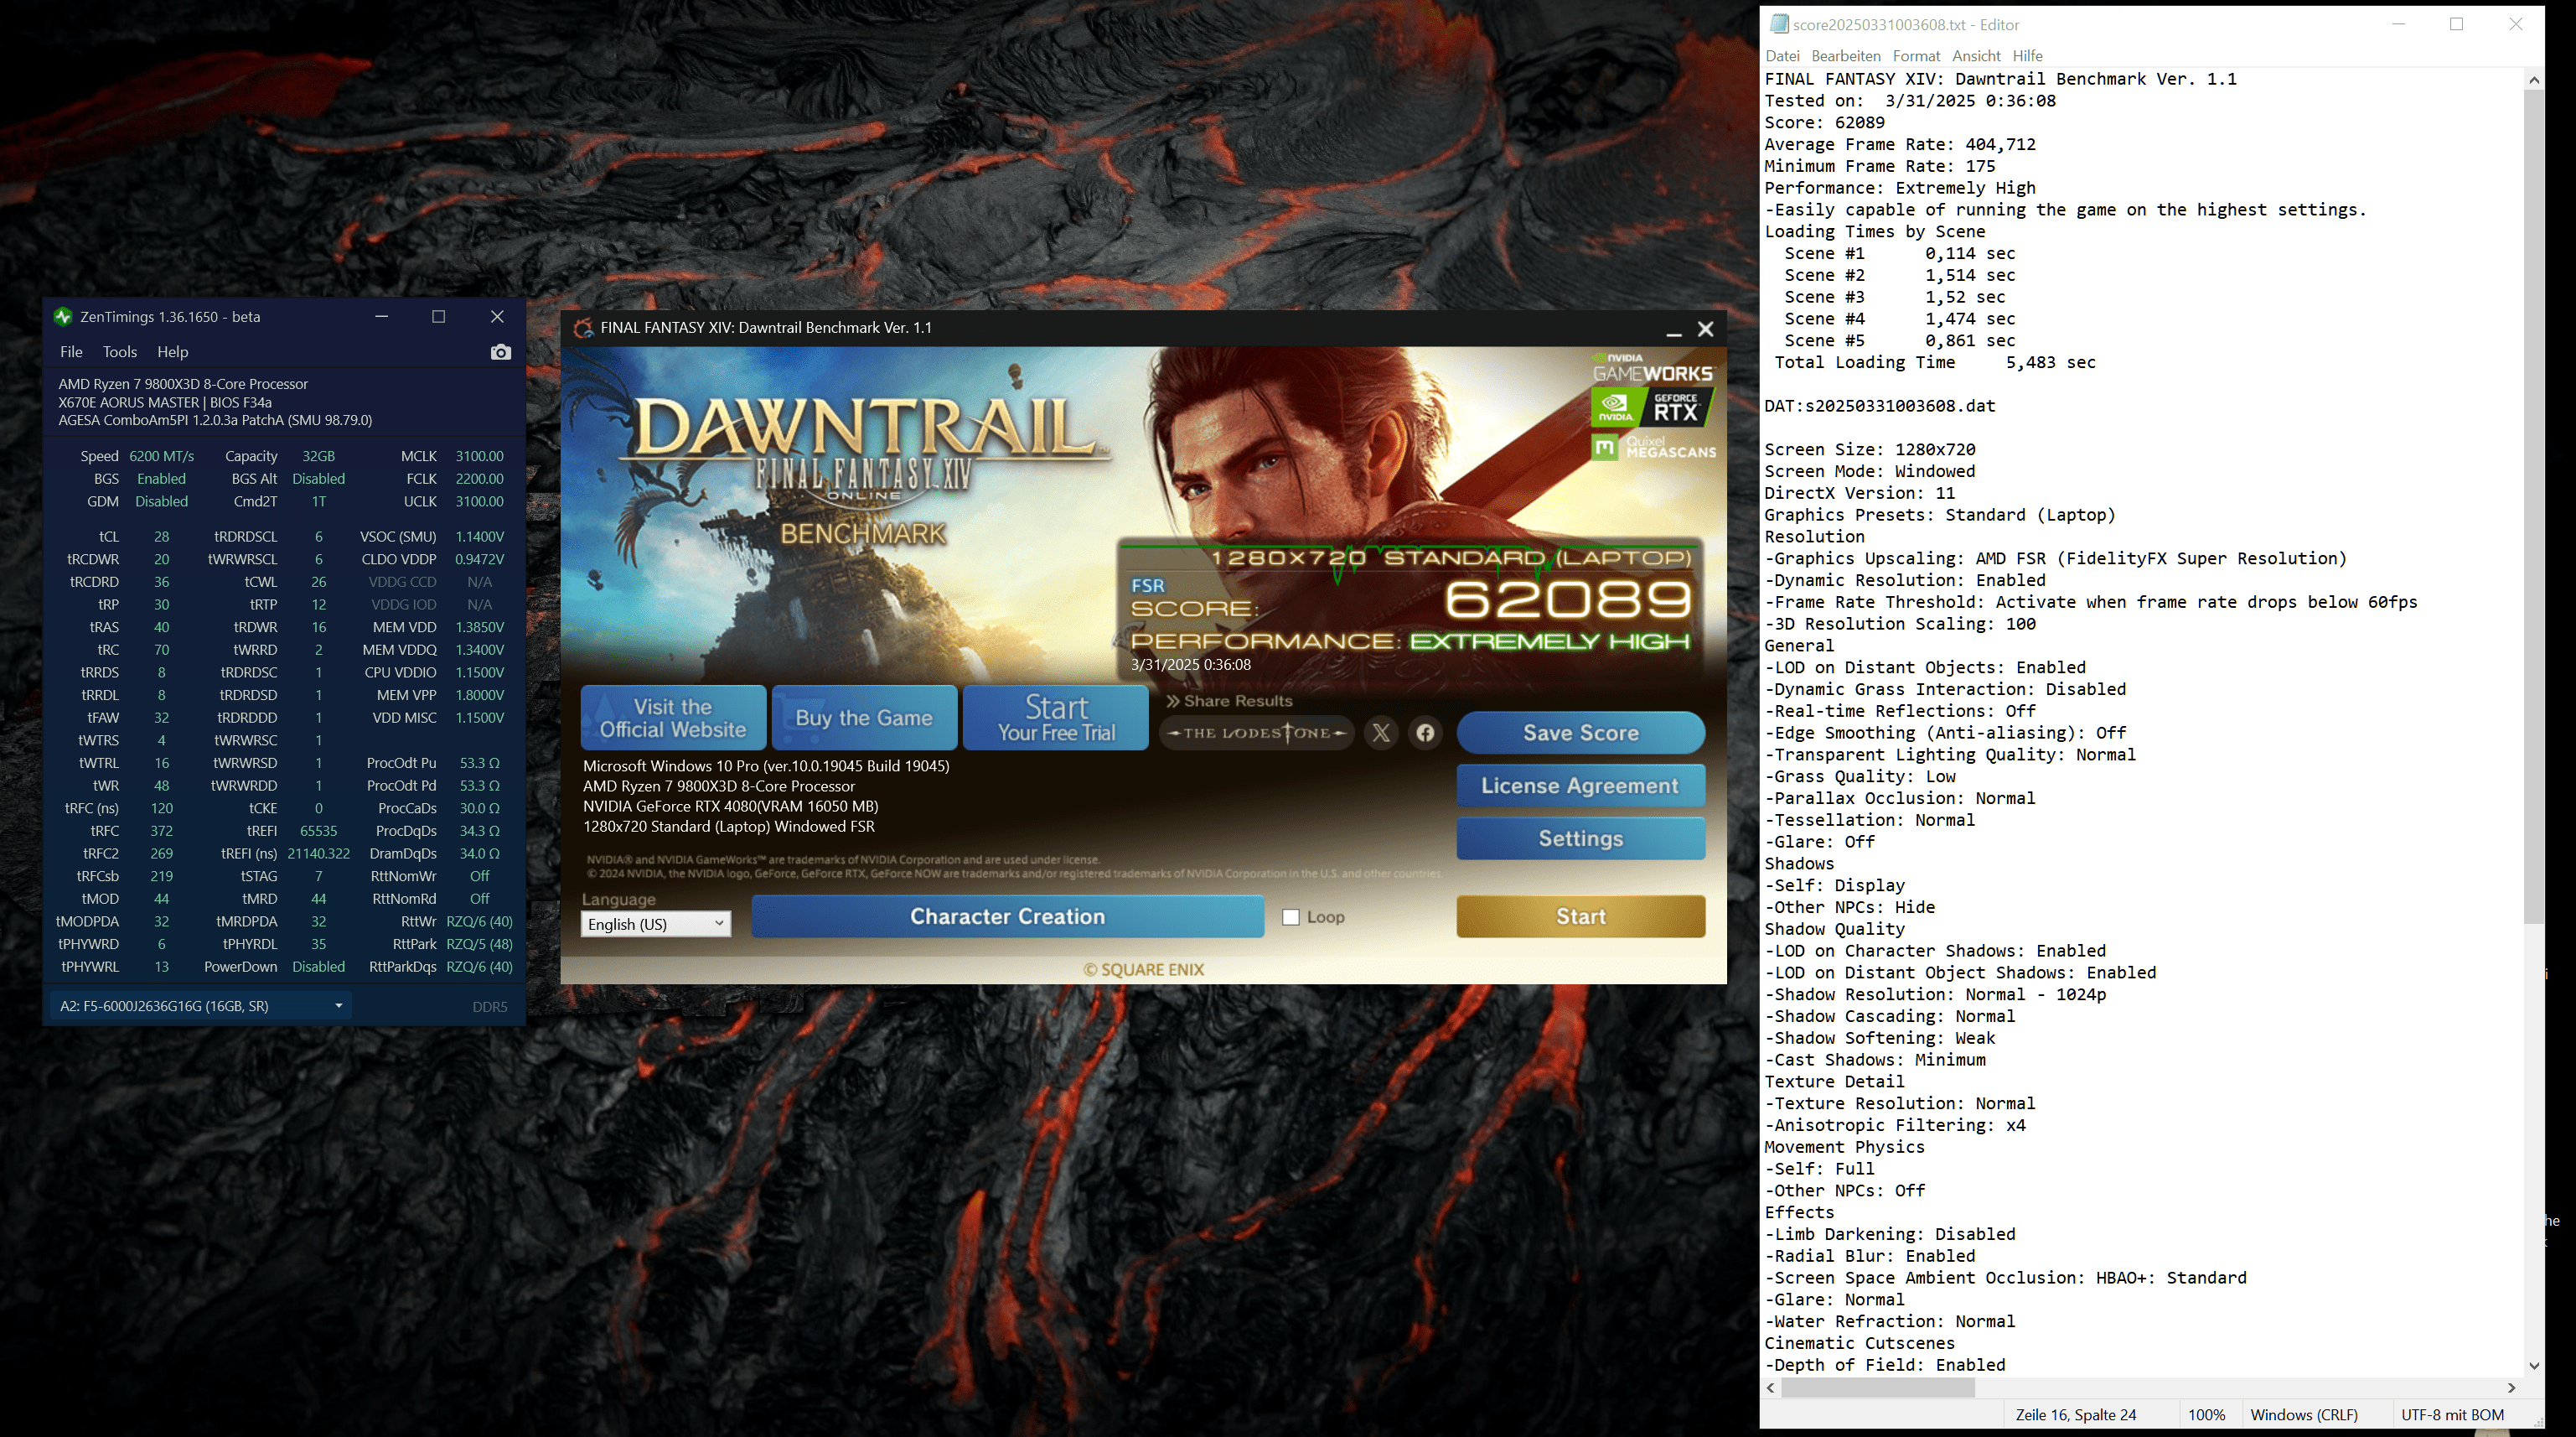Click the gold Start button

tap(1580, 916)
